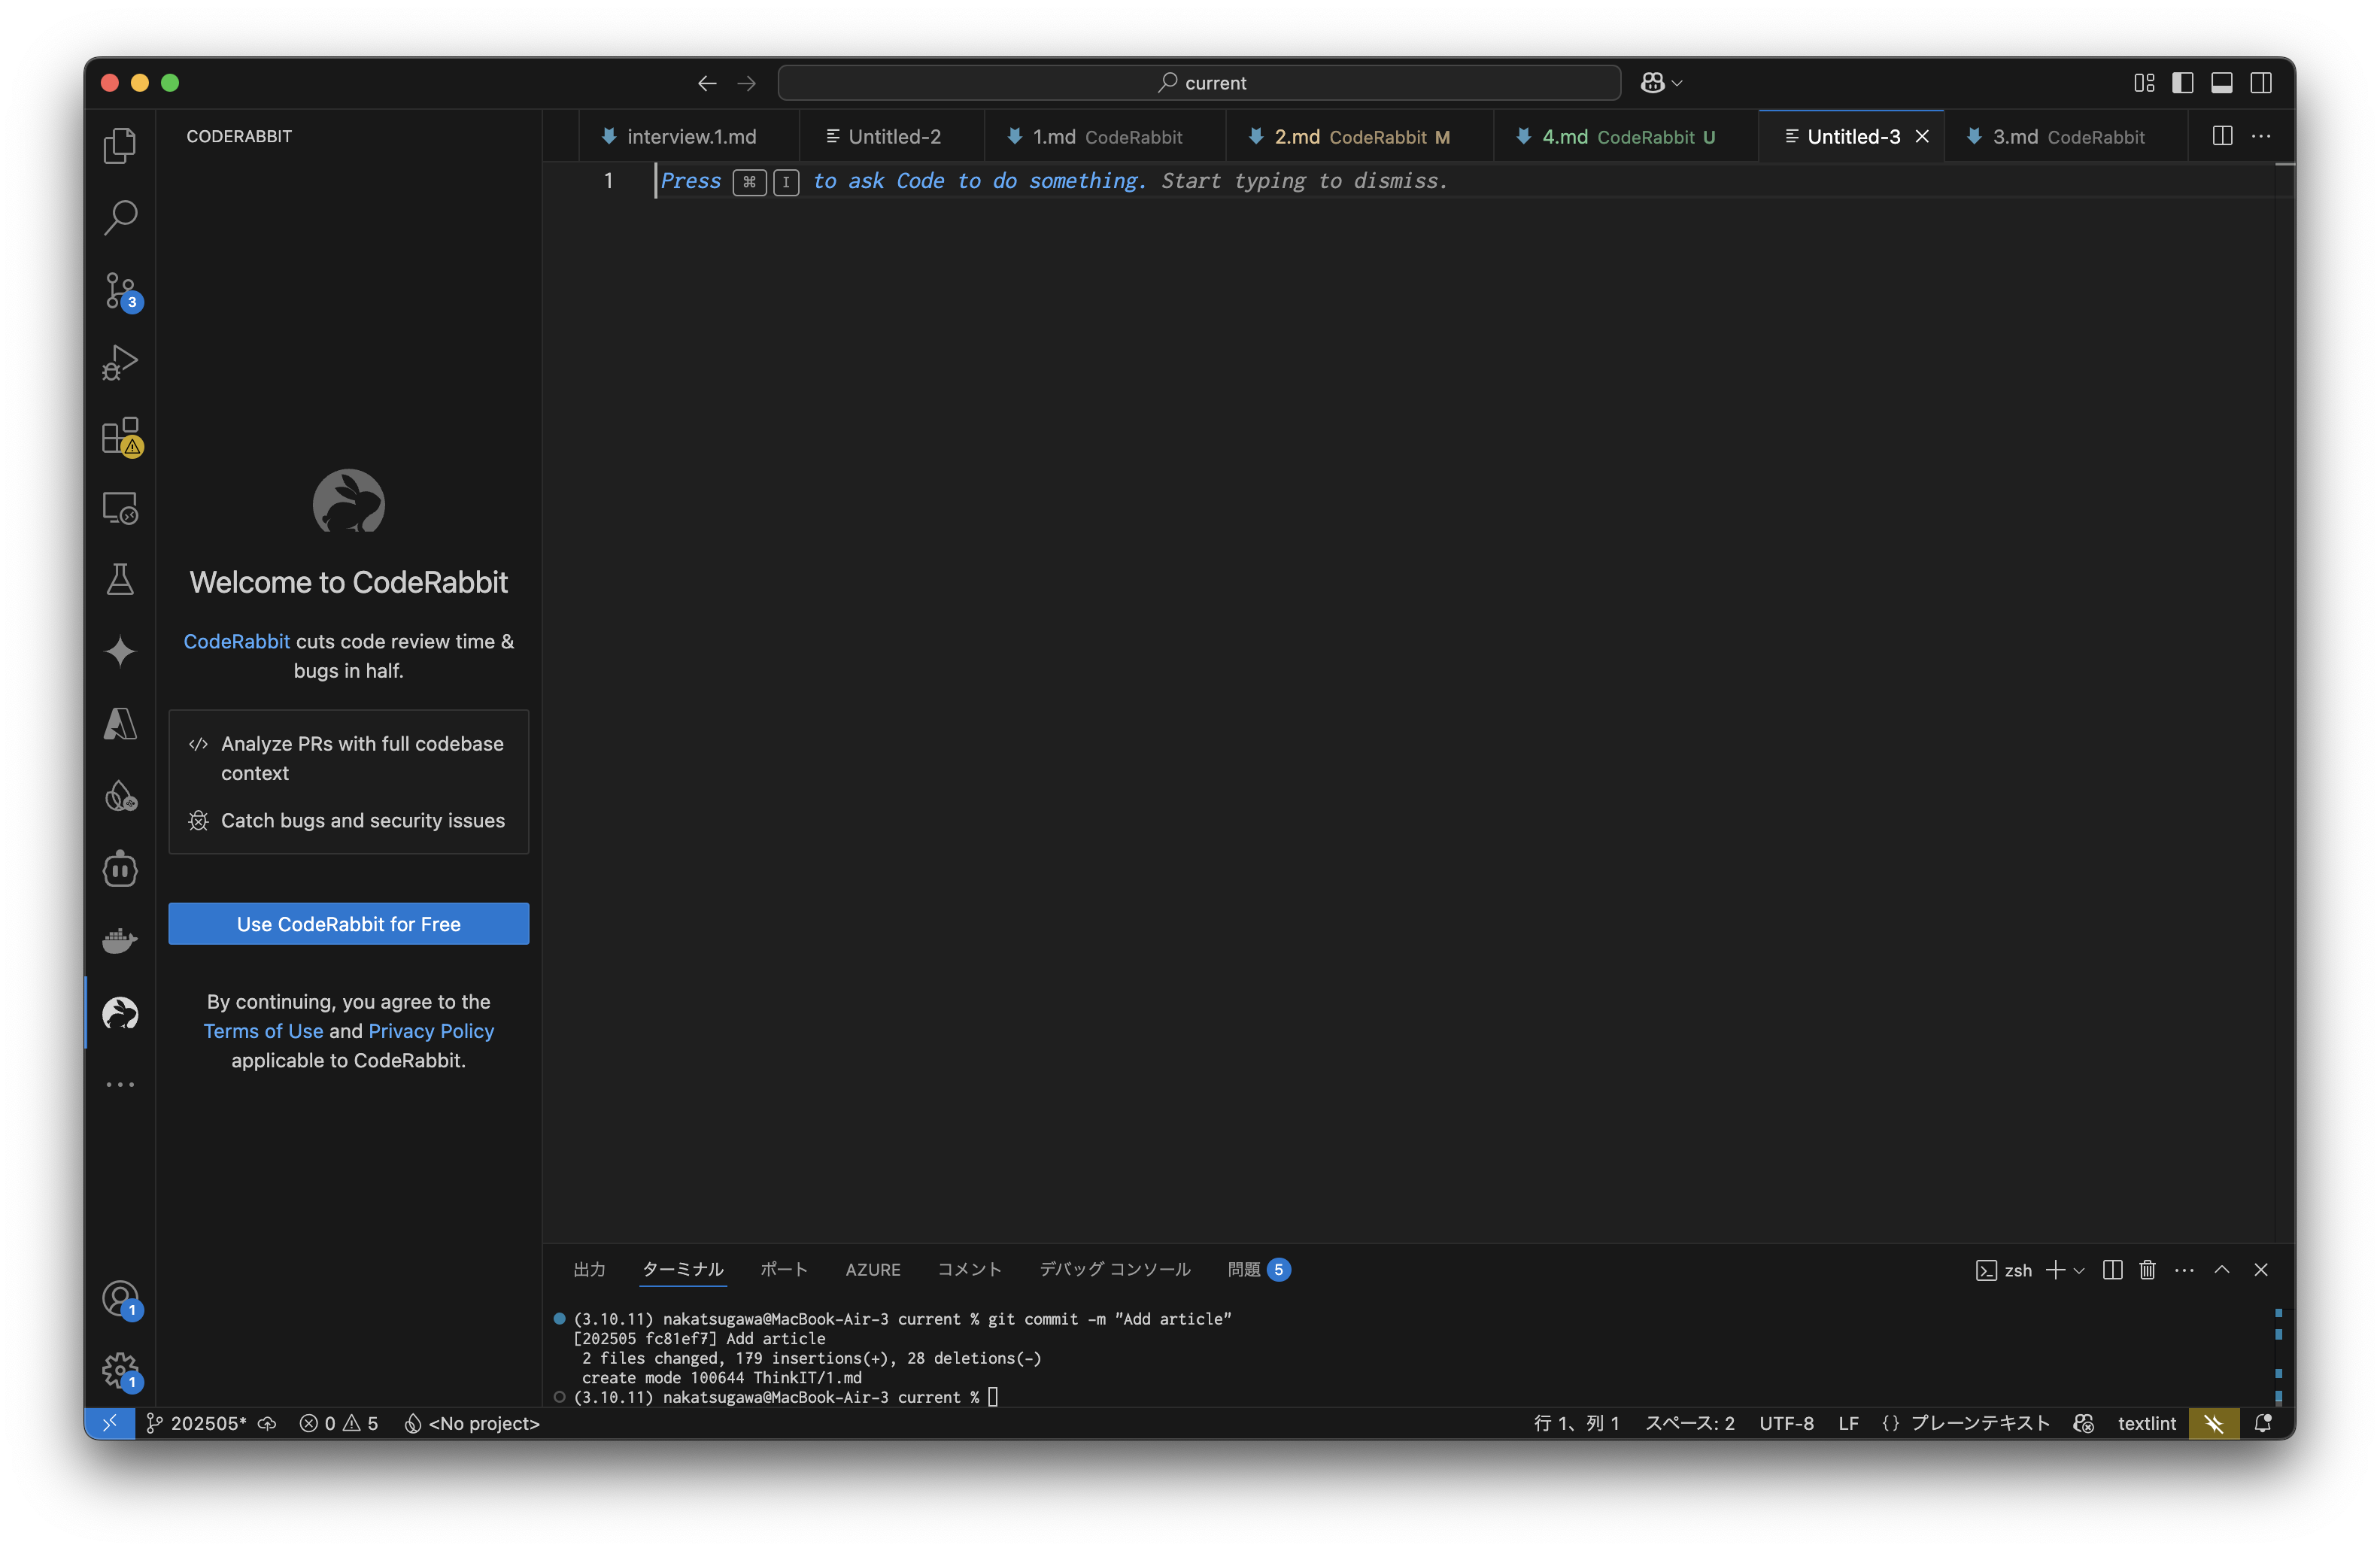Expand the new terminal launch profile dropdown
This screenshot has height=1551, width=2380.
click(2080, 1270)
